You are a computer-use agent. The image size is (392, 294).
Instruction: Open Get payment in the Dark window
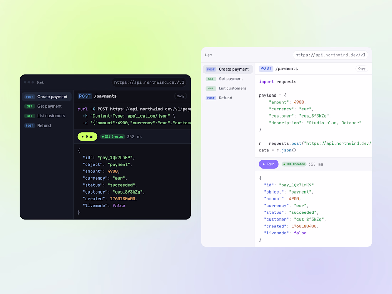point(47,106)
